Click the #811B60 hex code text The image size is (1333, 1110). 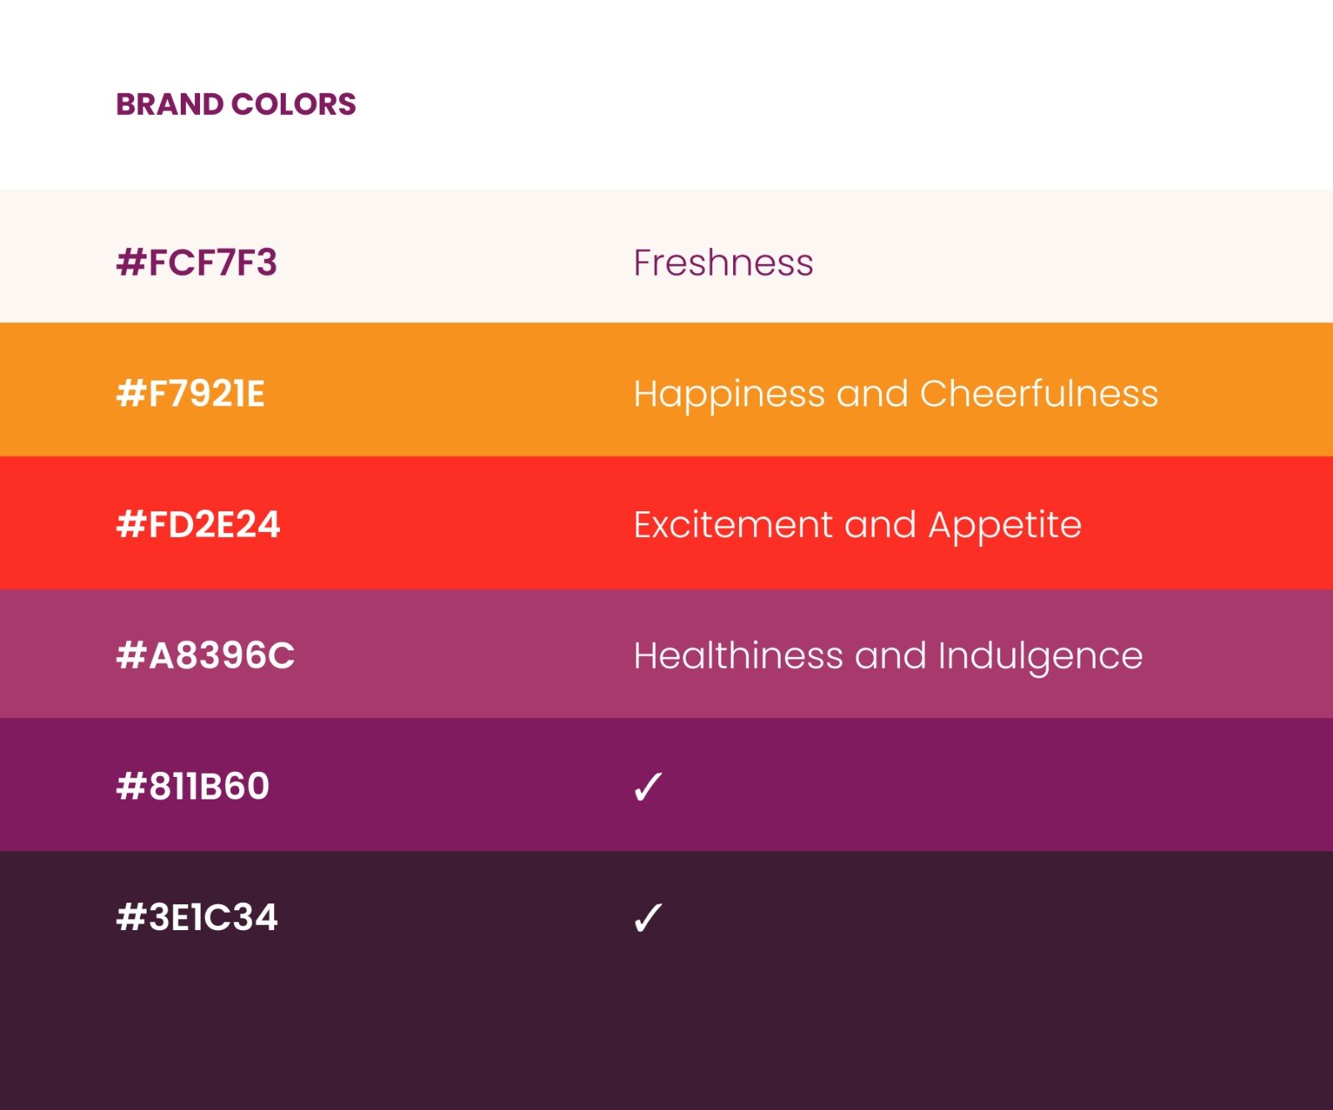(x=193, y=786)
